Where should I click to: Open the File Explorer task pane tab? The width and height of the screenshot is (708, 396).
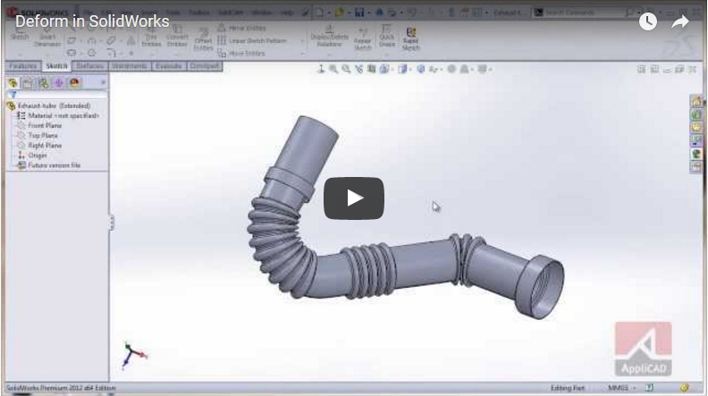pyautogui.click(x=695, y=128)
